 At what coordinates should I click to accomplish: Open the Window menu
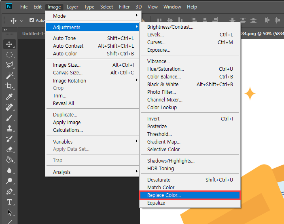pyautogui.click(x=172, y=7)
